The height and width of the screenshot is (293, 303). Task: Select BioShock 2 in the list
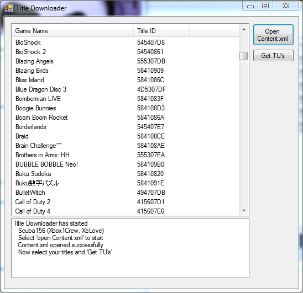(126, 52)
